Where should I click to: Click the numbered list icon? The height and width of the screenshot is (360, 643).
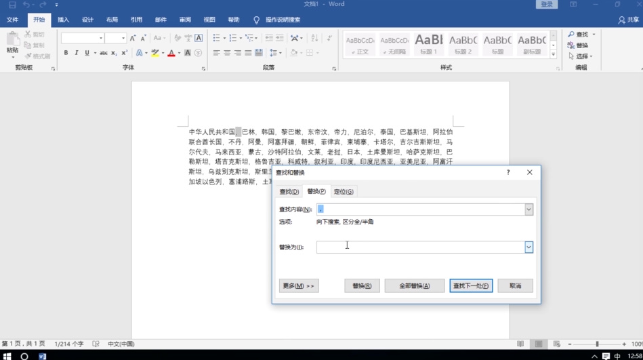[233, 38]
